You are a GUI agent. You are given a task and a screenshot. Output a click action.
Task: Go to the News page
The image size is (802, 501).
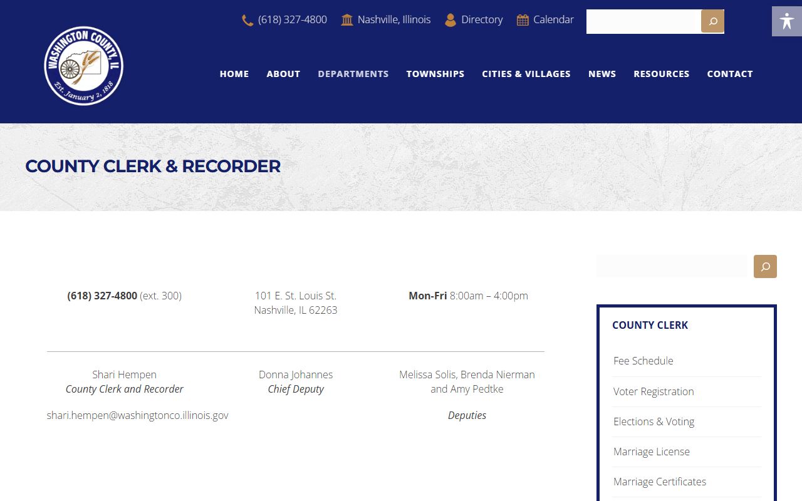(602, 74)
